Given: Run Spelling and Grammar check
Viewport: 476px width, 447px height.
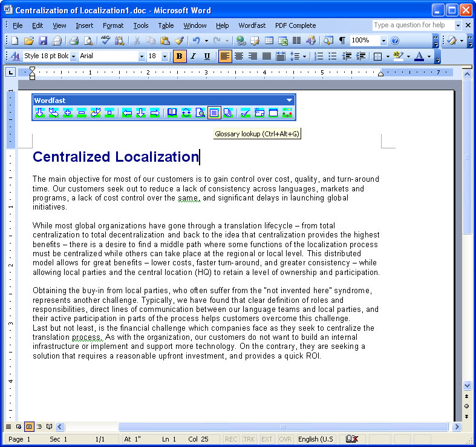Looking at the screenshot, I should click(105, 41).
